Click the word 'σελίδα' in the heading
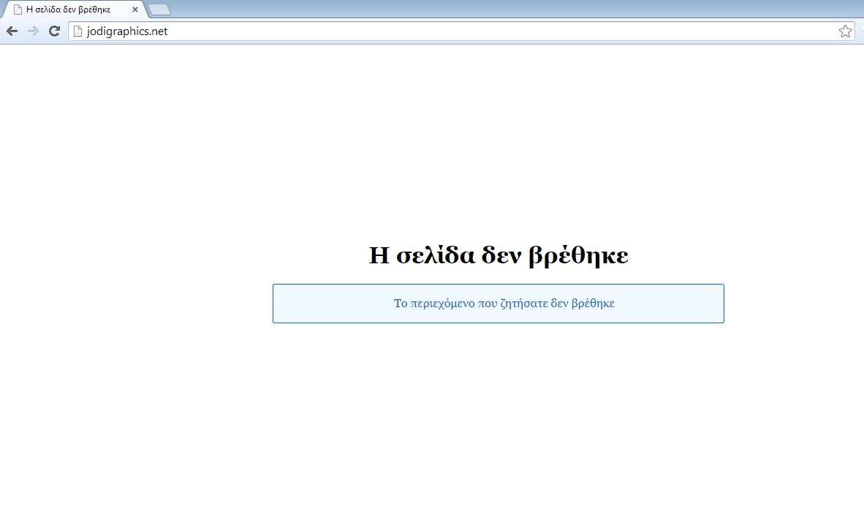This screenshot has height=531, width=864. (433, 255)
